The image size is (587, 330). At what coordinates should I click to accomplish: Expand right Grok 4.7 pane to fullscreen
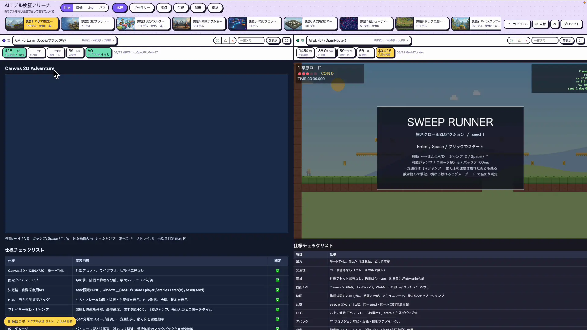(580, 40)
